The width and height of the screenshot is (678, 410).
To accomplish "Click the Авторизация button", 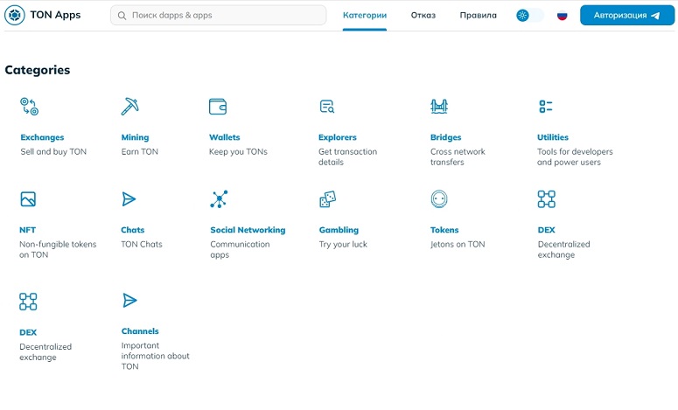I will [x=627, y=15].
